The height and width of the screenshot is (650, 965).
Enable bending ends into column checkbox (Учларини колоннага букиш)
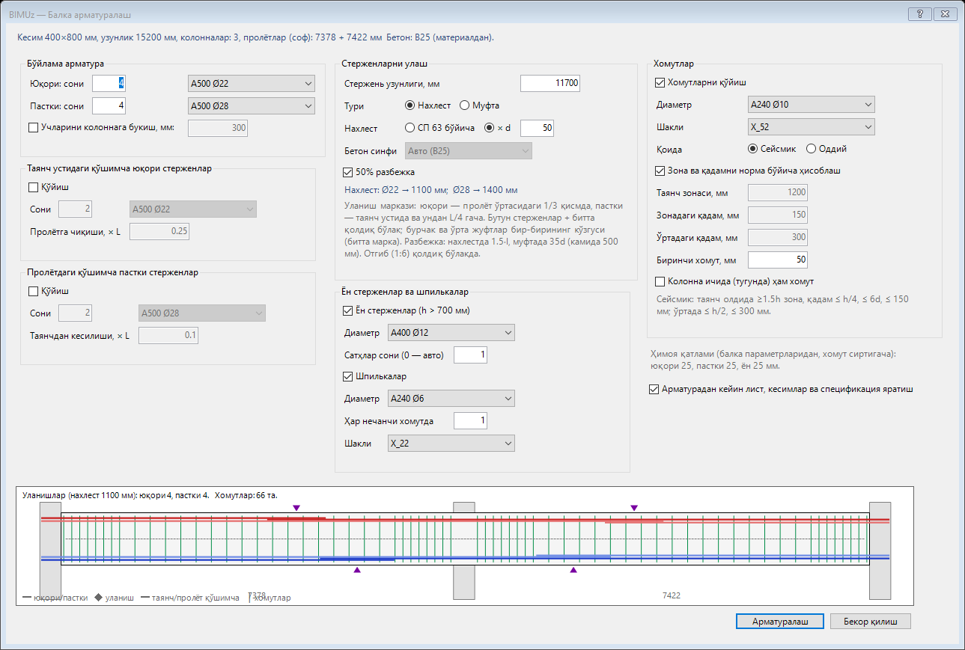(33, 128)
